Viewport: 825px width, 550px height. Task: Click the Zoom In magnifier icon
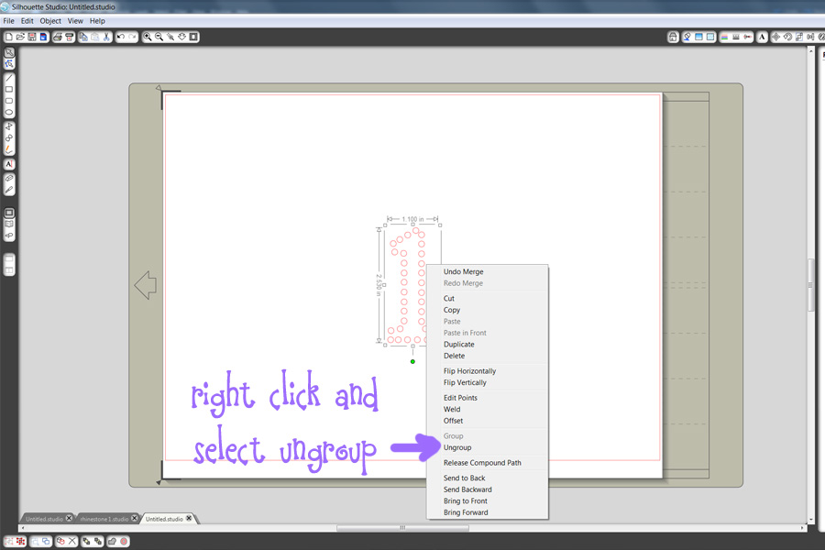click(148, 37)
